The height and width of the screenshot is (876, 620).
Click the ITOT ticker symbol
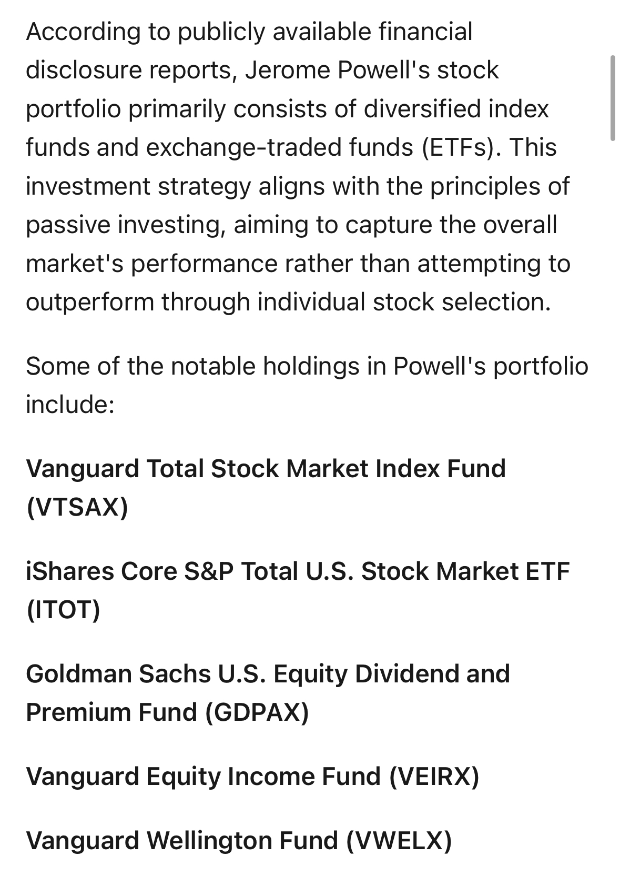coord(63,610)
